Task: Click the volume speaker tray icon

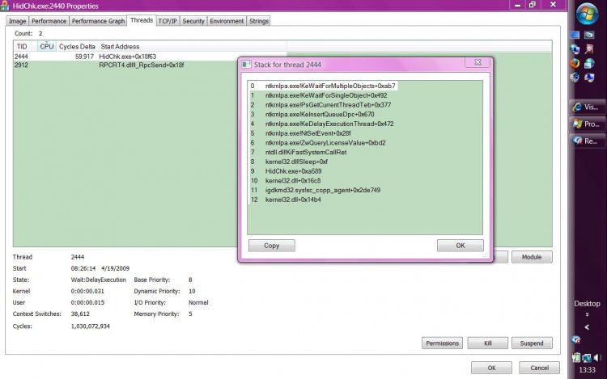Action: (x=597, y=358)
